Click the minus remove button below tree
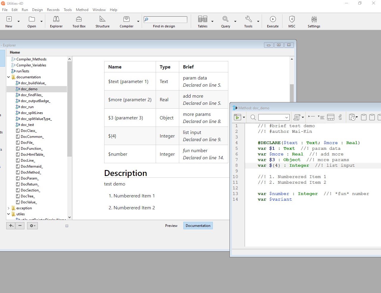381x293 pixels. [x=20, y=226]
